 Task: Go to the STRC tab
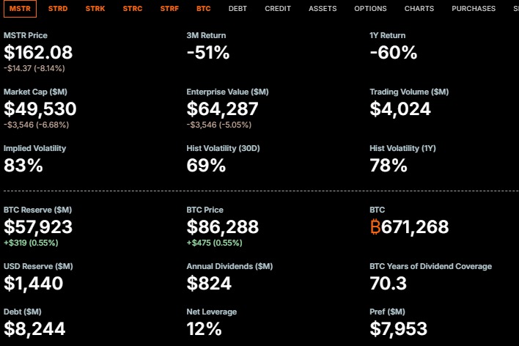[133, 9]
